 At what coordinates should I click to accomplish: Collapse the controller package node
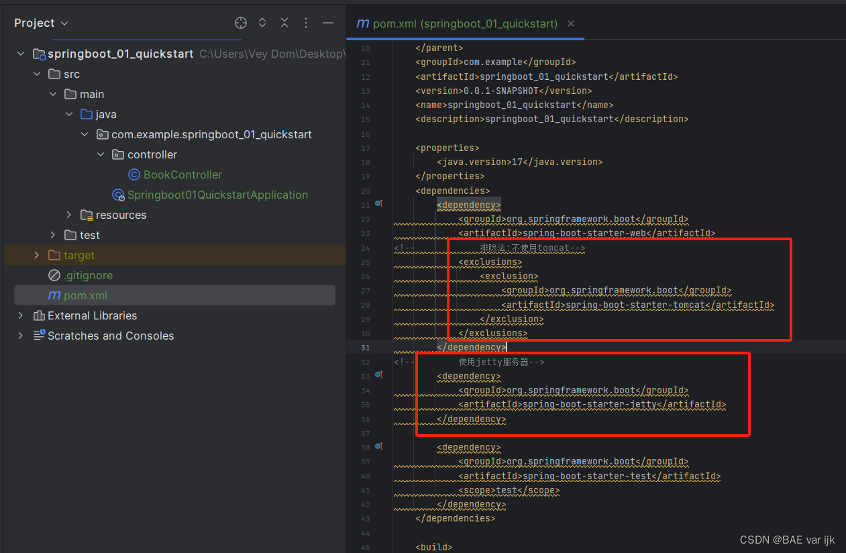pos(101,154)
